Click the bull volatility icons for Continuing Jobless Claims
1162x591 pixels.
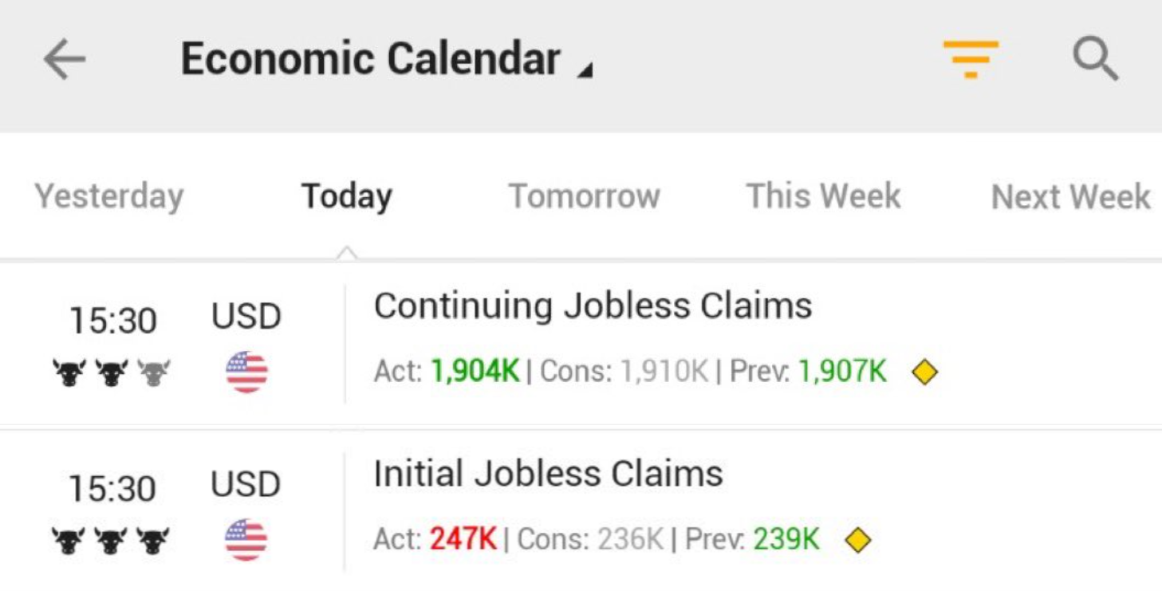[111, 372]
